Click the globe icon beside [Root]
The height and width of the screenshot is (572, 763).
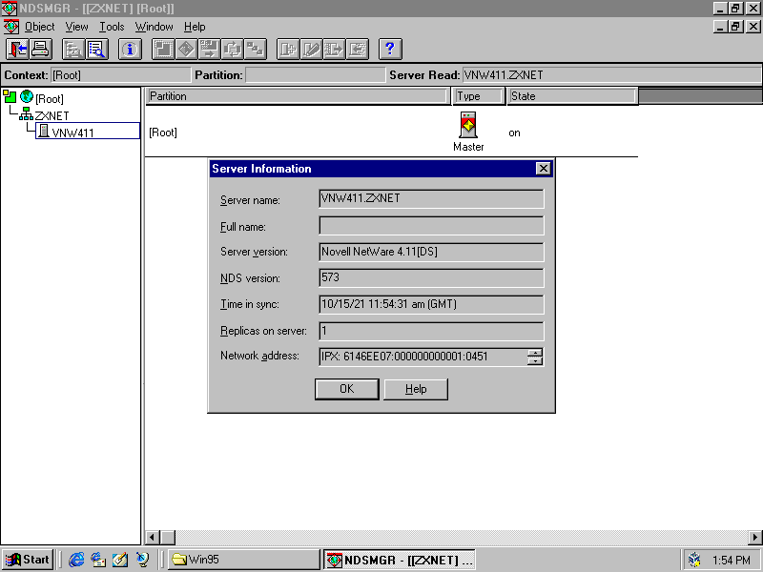[x=27, y=97]
